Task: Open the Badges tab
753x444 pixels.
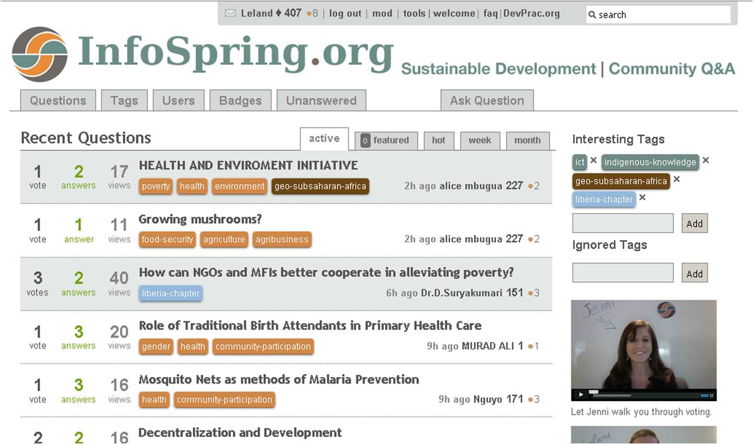Action: point(240,100)
